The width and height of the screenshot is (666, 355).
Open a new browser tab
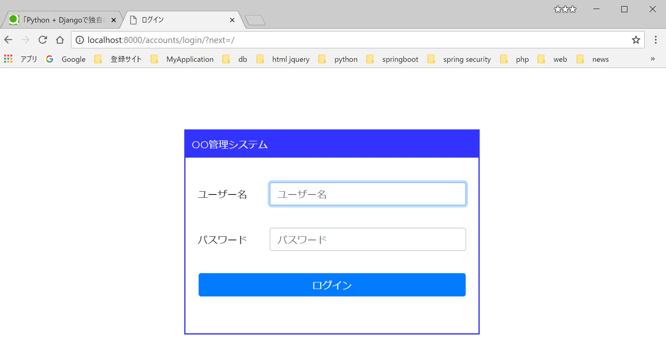pyautogui.click(x=255, y=20)
